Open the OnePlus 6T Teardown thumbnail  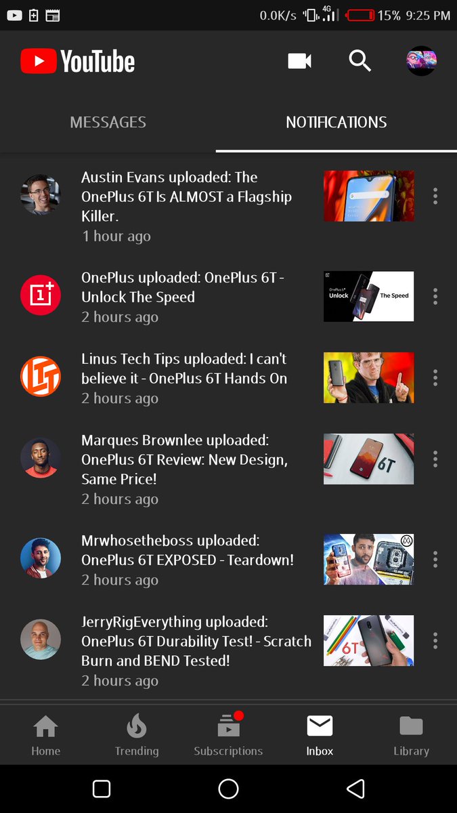(369, 559)
